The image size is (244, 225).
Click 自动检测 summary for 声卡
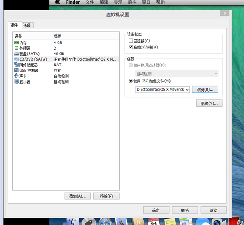click(x=61, y=76)
